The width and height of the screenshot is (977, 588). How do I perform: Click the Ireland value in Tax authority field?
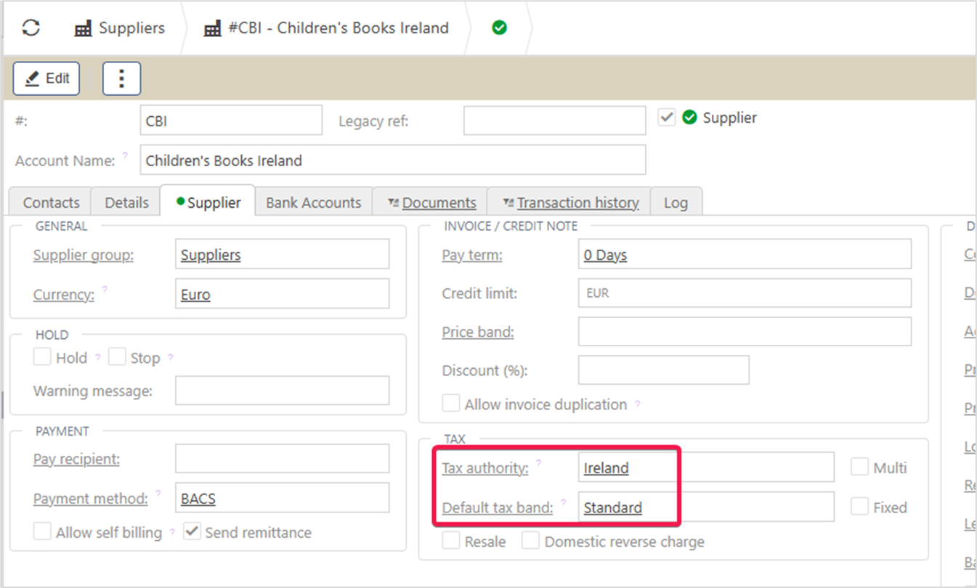[606, 468]
